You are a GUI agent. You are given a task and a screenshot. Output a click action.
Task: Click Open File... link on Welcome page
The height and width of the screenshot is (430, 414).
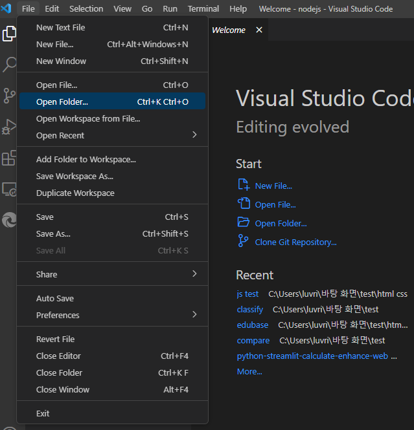click(x=275, y=204)
